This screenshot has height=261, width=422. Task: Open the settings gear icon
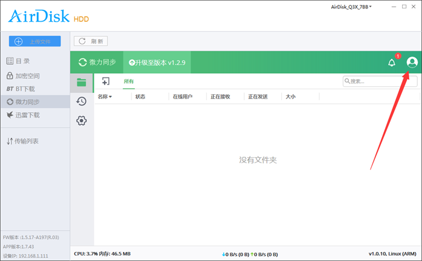point(81,121)
